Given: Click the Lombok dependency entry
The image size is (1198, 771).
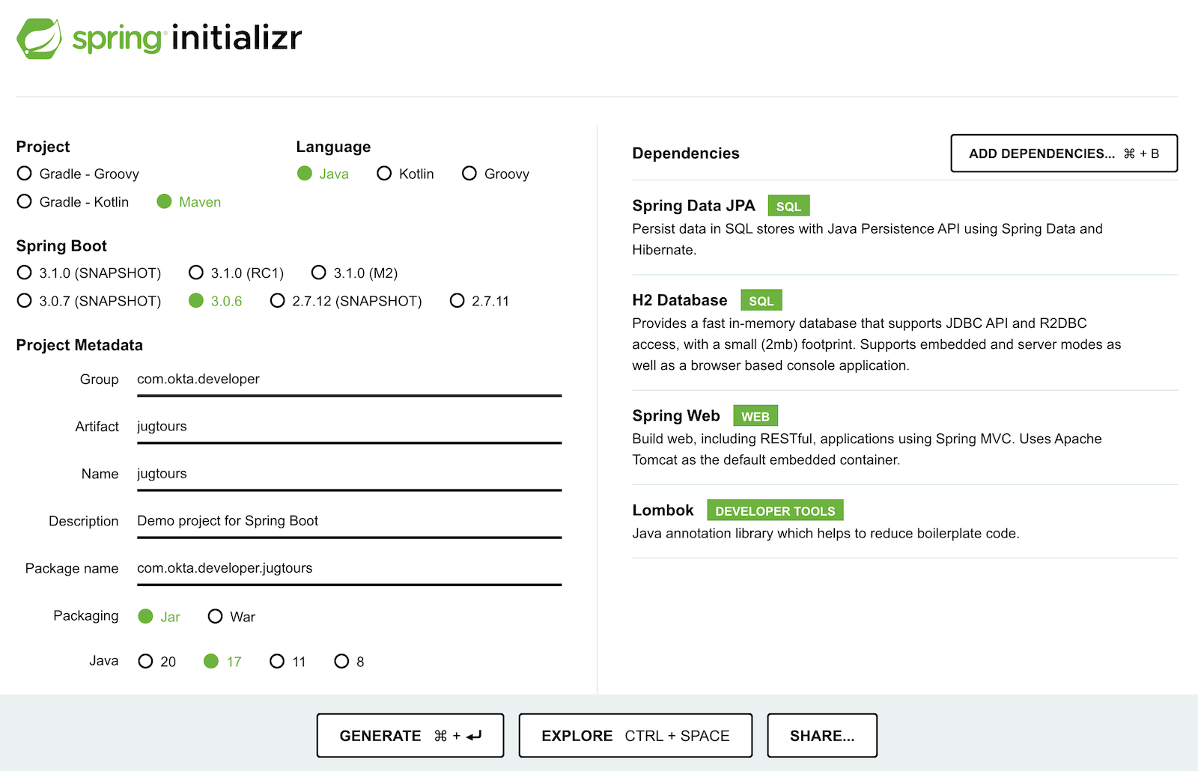Looking at the screenshot, I should 663,511.
